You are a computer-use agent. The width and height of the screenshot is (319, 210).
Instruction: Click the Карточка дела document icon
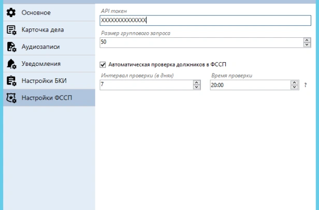(x=11, y=30)
